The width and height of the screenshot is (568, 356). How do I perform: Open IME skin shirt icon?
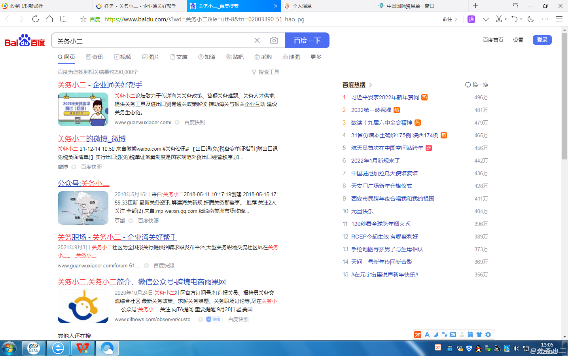[x=479, y=335]
